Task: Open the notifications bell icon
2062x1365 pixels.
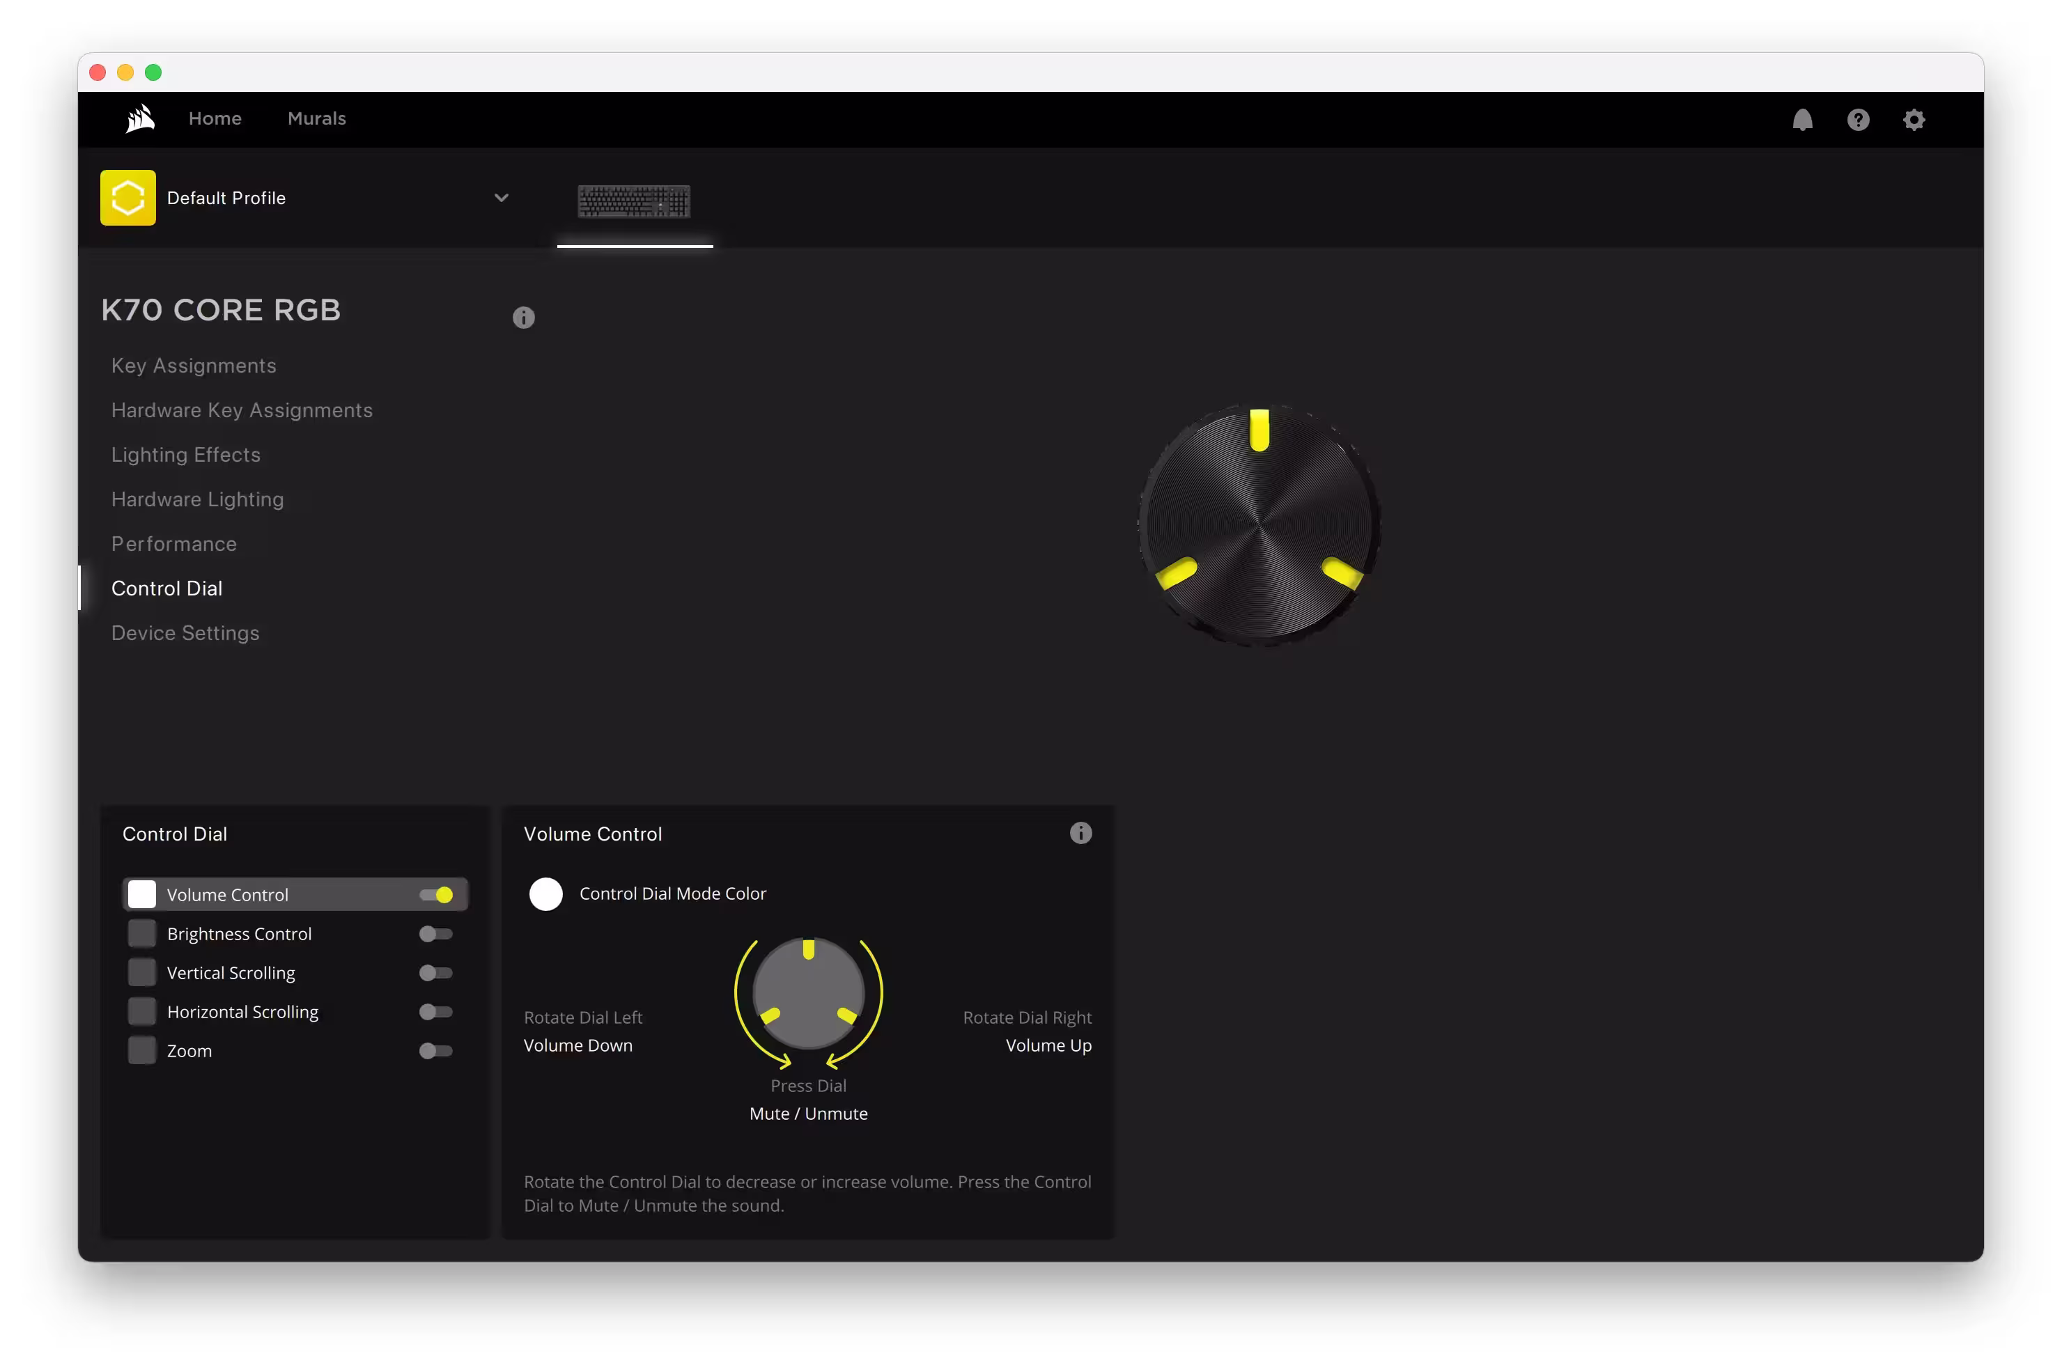Action: point(1803,119)
